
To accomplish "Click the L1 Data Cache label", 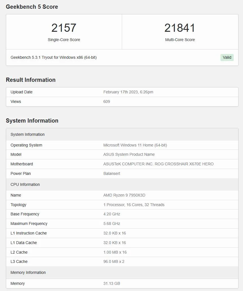I will pos(24,243).
